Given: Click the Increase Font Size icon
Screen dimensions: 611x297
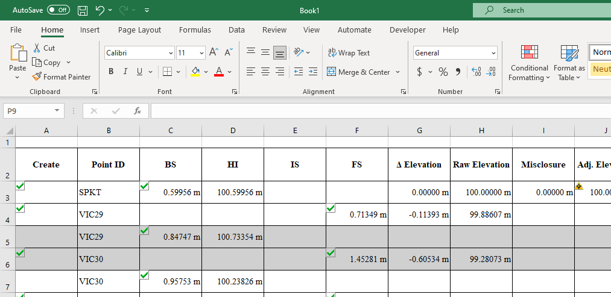Looking at the screenshot, I should click(x=214, y=53).
